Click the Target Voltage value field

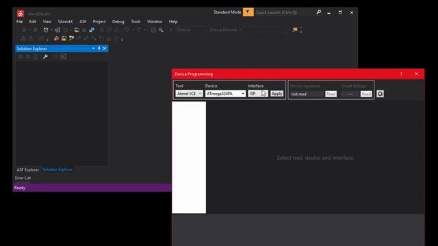point(350,94)
